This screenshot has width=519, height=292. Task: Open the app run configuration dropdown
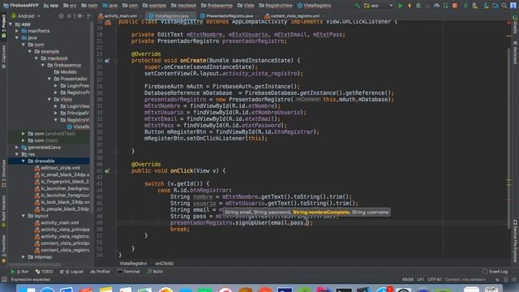point(379,6)
